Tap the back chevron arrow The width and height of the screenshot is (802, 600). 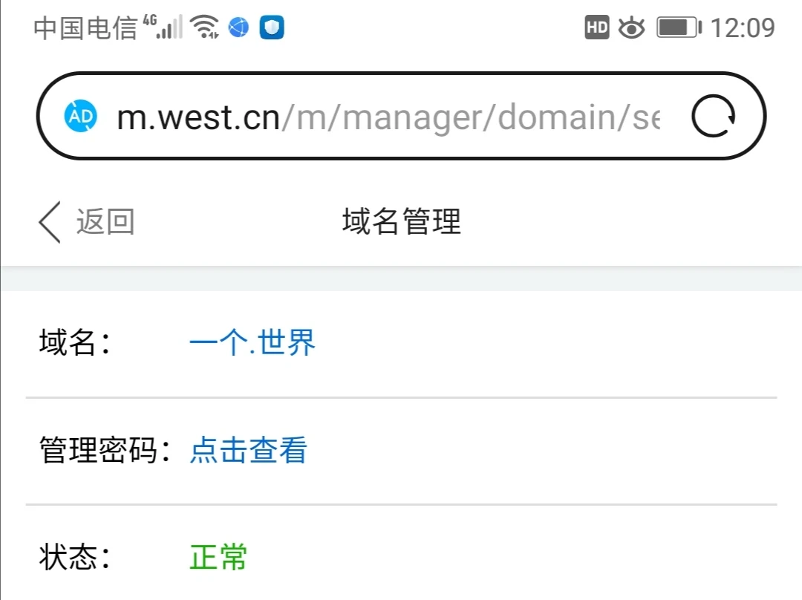(x=50, y=222)
